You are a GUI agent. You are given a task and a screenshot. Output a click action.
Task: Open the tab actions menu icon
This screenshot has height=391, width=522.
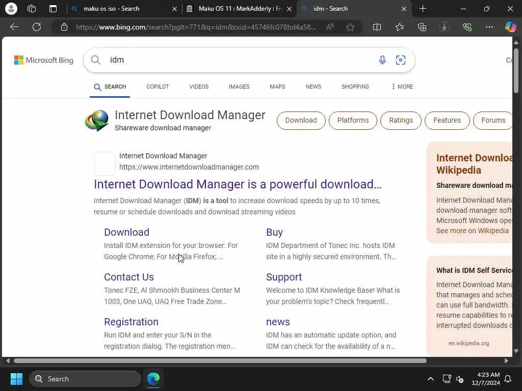tap(53, 9)
